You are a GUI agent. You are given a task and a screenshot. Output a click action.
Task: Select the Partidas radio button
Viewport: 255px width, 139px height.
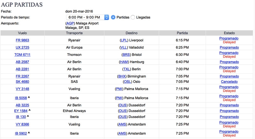tap(113, 17)
